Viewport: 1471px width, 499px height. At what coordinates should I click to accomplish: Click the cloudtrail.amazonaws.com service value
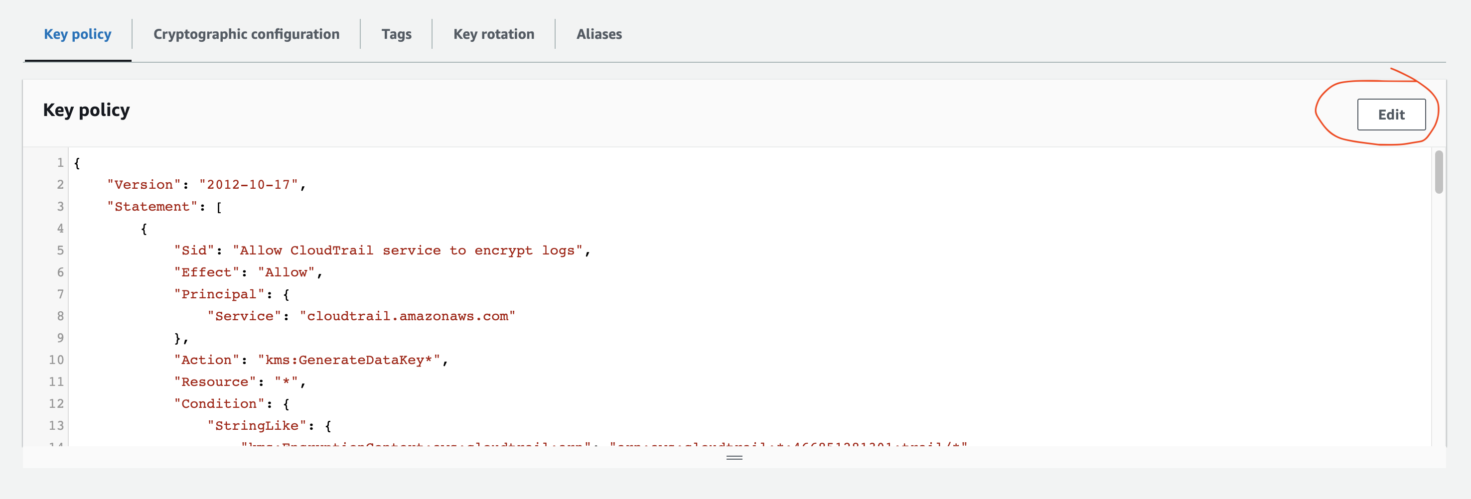click(407, 316)
